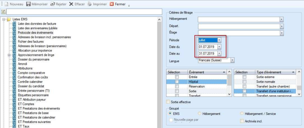Image resolution: width=304 pixels, height=128 pixels.
Task: Select the Transfert d'une institution row
Action: [265, 91]
